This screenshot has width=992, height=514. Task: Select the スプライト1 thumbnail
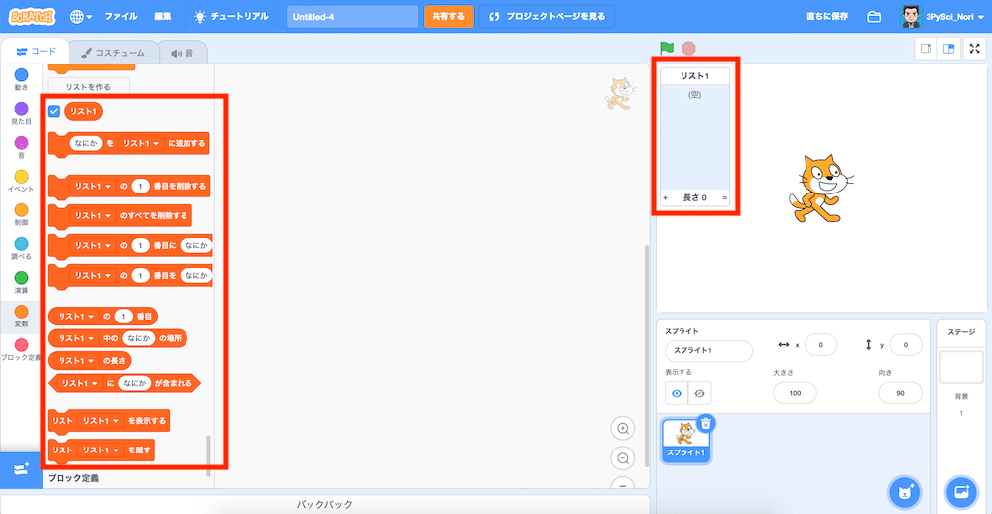(686, 441)
